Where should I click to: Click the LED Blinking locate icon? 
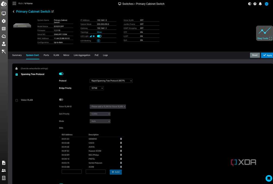[x=99, y=41]
